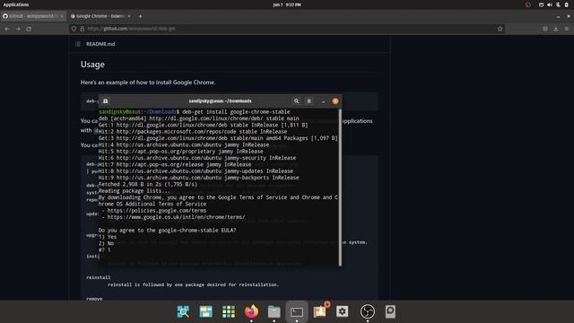The width and height of the screenshot is (574, 323).
Task: Open the workspaces search icon in dock
Action: [x=183, y=311]
